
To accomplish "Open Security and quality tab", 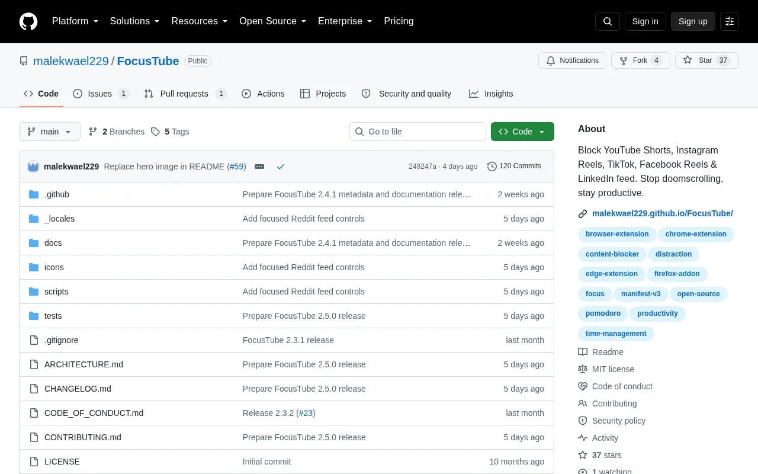I will click(407, 94).
